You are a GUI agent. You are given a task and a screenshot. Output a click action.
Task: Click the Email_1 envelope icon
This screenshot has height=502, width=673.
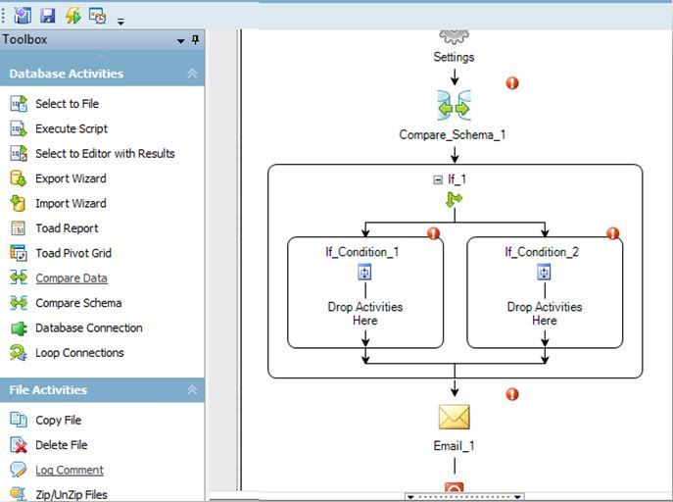[x=454, y=418]
